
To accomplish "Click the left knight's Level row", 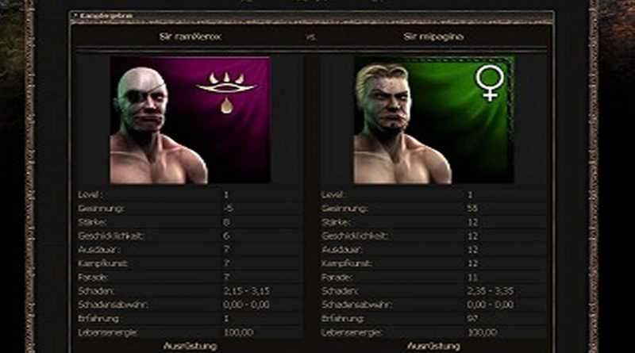I will click(x=190, y=194).
